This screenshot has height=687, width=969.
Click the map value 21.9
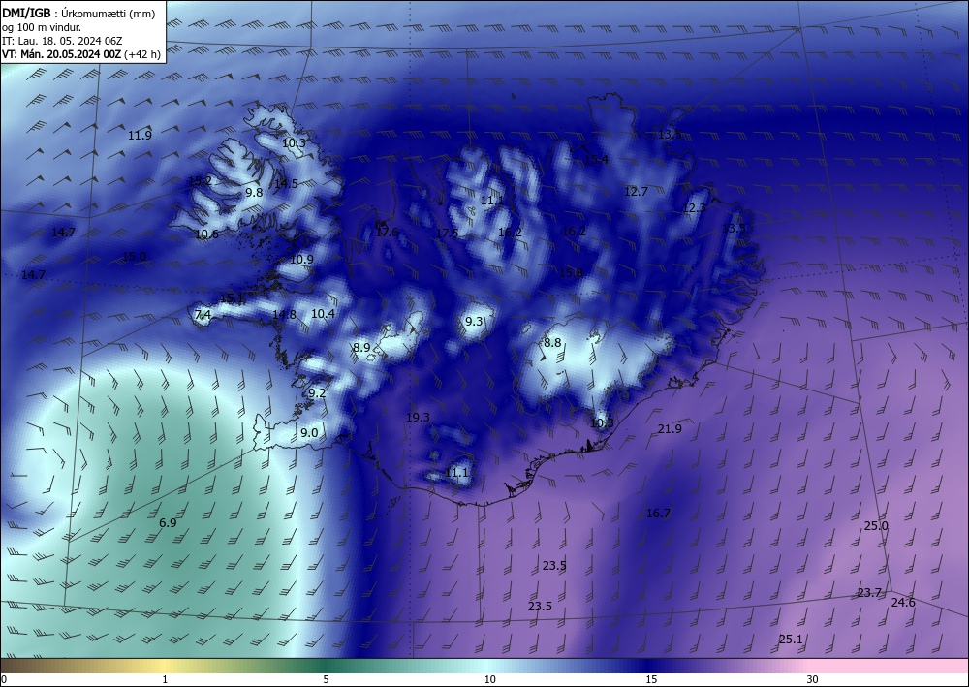(x=670, y=428)
